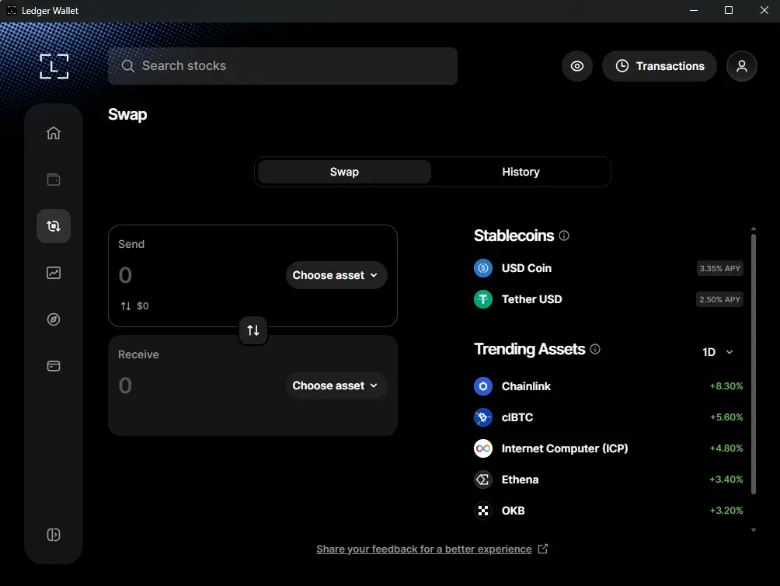This screenshot has height=586, width=780.
Task: Click scrollbar down arrow
Action: tap(754, 530)
